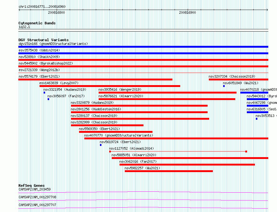Click the RefSeq Genes track title
The width and height of the screenshot is (277, 212).
click(x=31, y=185)
